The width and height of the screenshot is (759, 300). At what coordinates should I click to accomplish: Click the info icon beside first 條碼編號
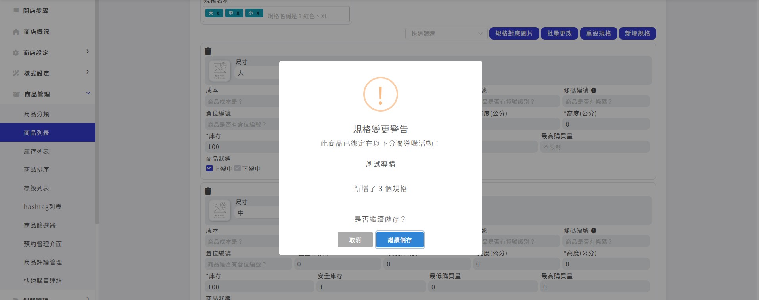point(594,90)
